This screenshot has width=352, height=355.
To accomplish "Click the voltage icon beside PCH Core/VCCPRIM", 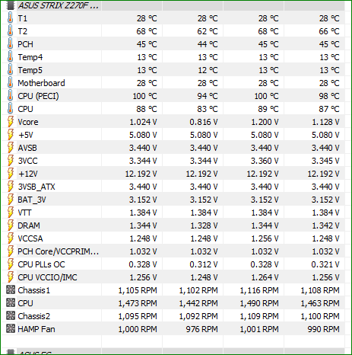I will (11, 251).
